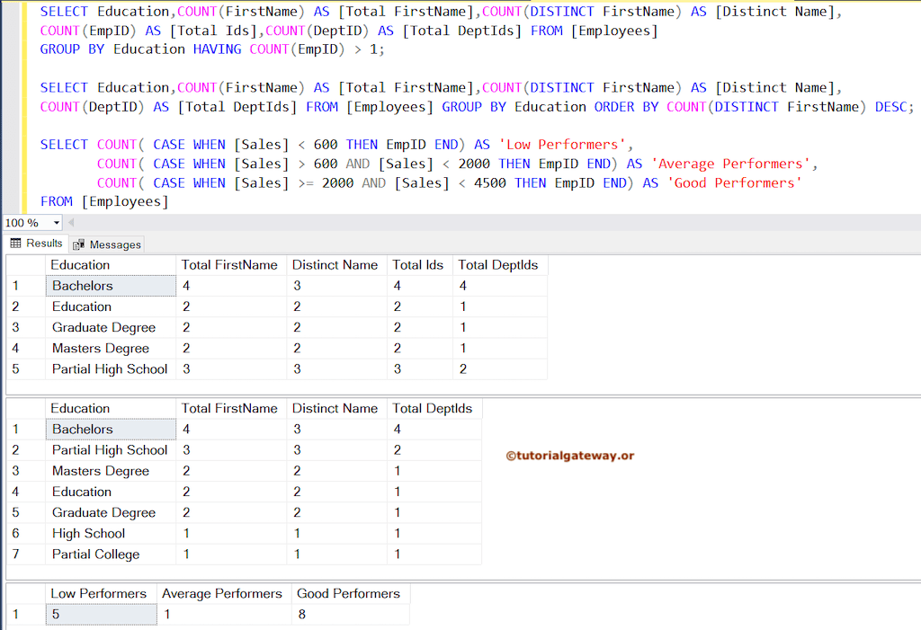921x630 pixels.
Task: Select the Distinct Name header in second grid
Action: pyautogui.click(x=335, y=408)
